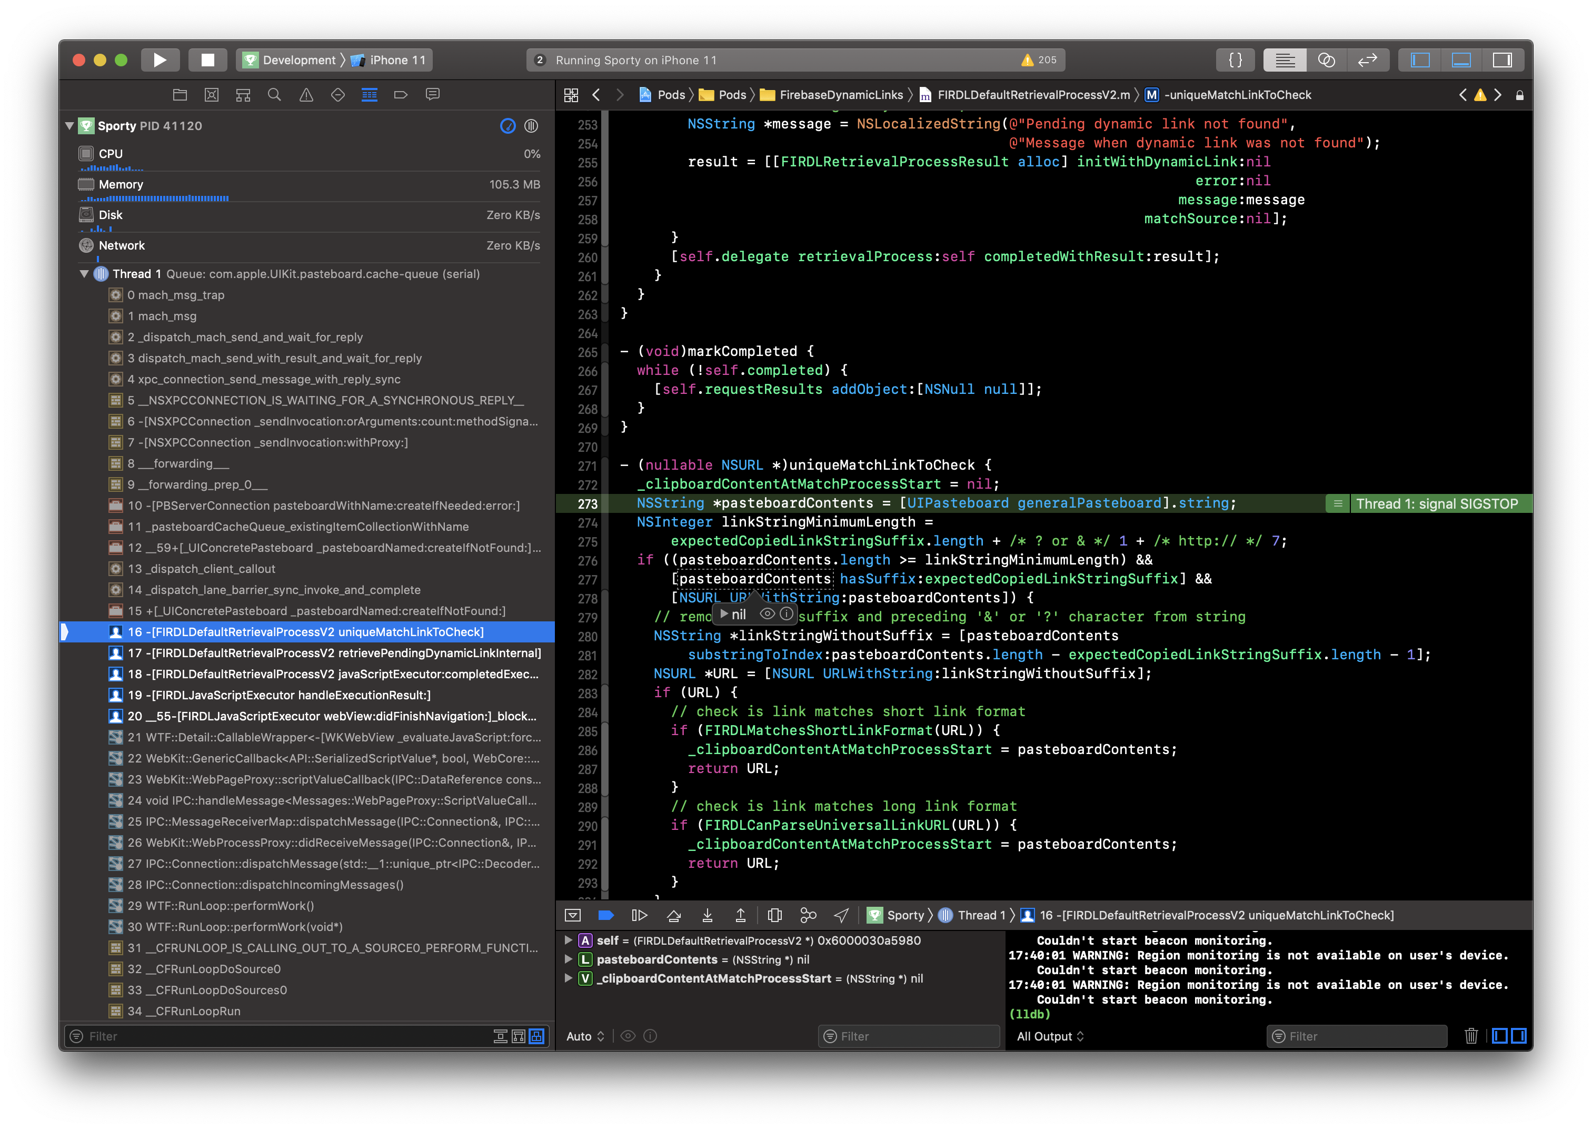This screenshot has width=1592, height=1129.
Task: Click the Simulate Location arrow icon
Action: pyautogui.click(x=841, y=916)
